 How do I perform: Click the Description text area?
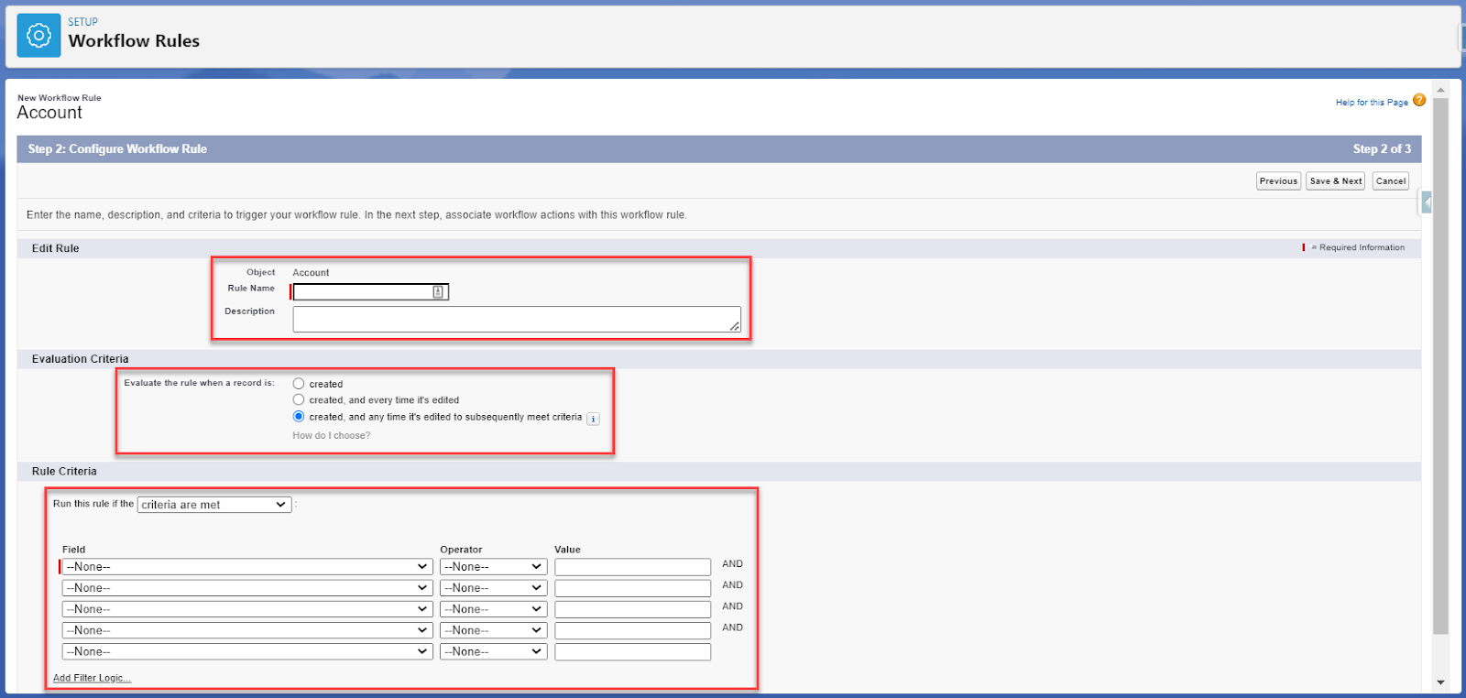point(516,319)
